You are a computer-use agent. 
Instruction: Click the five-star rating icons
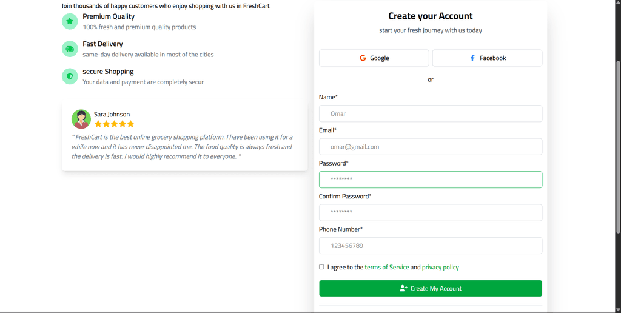pos(114,124)
